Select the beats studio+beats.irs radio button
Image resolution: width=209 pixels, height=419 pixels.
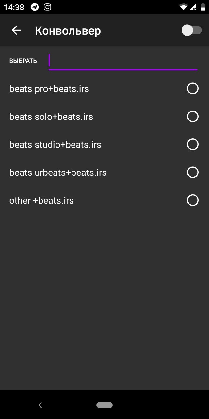point(193,144)
